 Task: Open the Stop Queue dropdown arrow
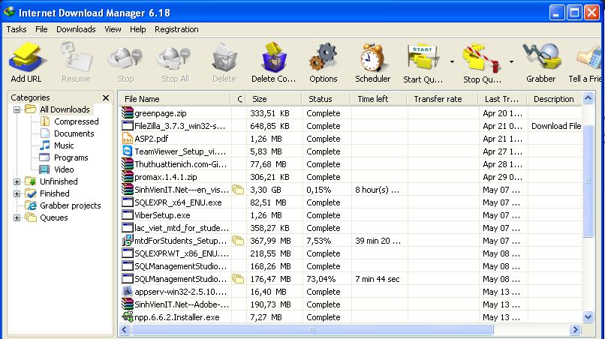511,61
